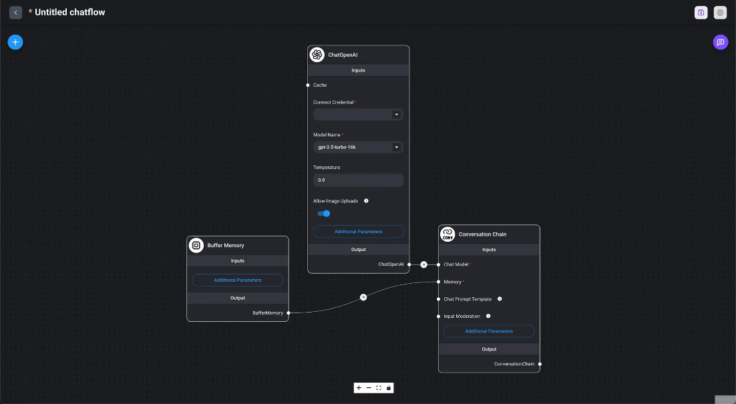Click the info icon beside Allow Image Uploads

coord(366,201)
